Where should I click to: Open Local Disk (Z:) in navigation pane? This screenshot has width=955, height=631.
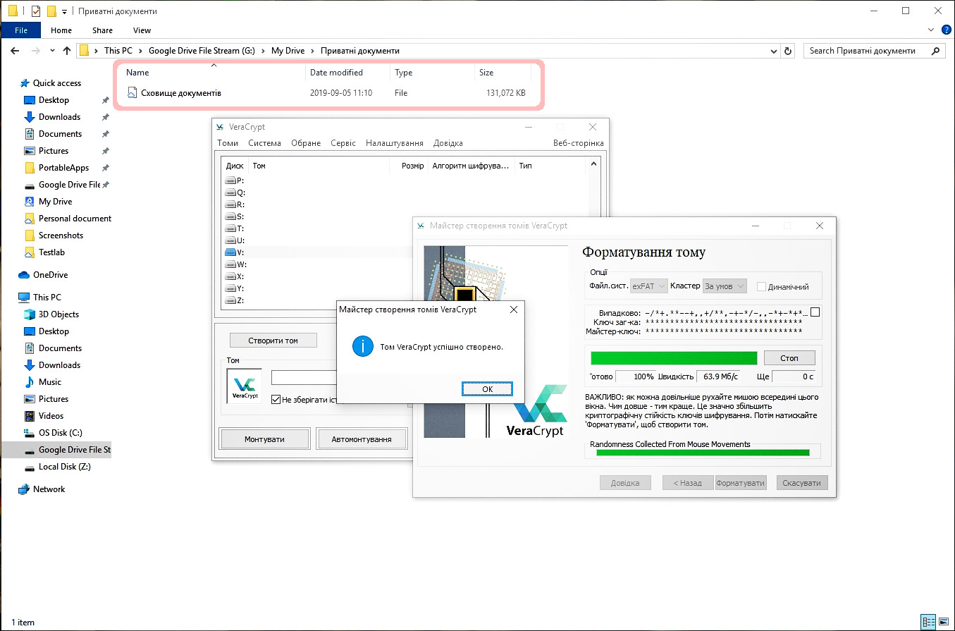(x=64, y=467)
